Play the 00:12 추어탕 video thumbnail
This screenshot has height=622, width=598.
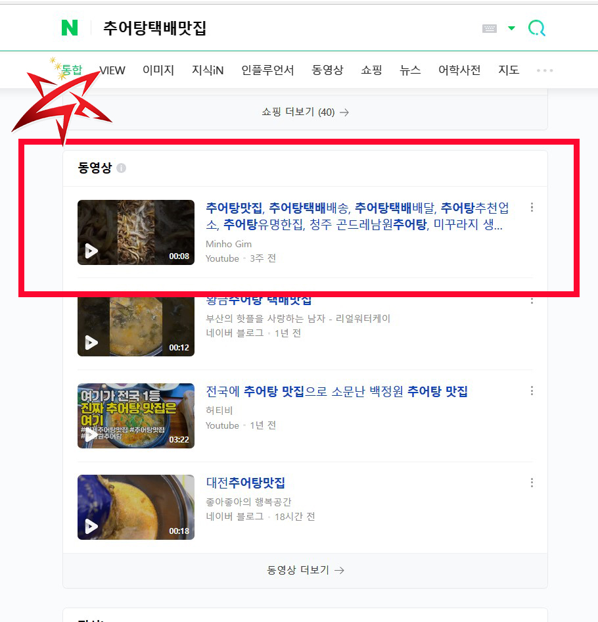[x=136, y=327]
